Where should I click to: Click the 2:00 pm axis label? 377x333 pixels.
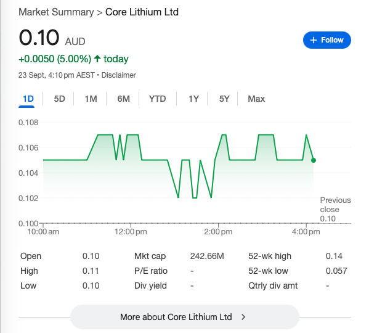pos(218,232)
